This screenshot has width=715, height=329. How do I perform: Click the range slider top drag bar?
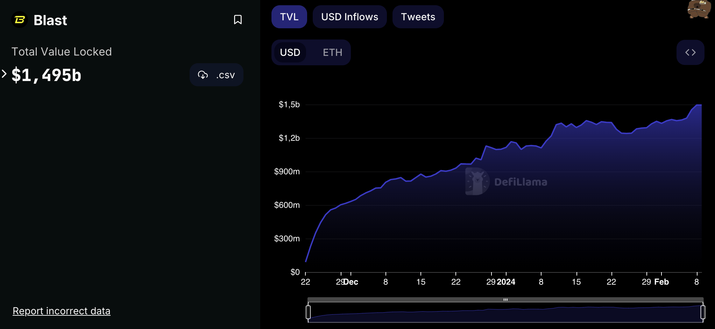coord(505,300)
